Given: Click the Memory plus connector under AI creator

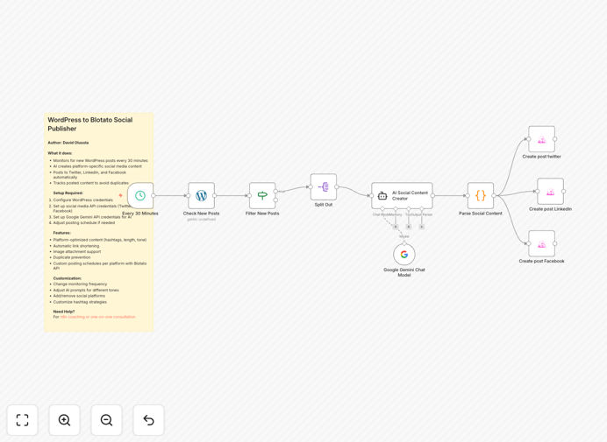Looking at the screenshot, I should [x=396, y=227].
